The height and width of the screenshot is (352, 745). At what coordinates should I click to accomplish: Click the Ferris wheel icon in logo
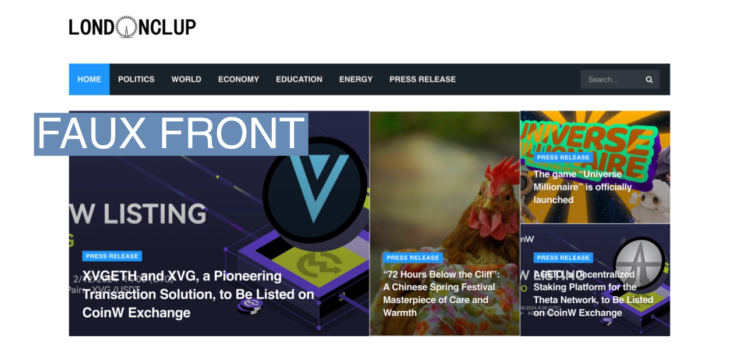coord(126,27)
